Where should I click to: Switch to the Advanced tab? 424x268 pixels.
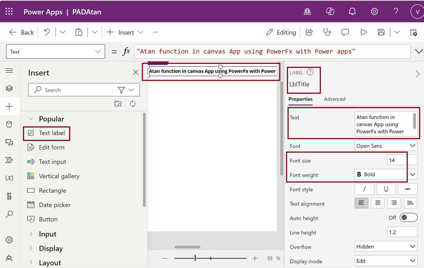335,99
